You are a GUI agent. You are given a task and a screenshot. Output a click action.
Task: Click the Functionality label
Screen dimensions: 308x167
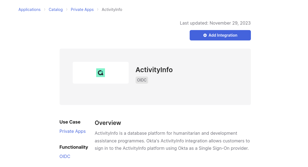[x=74, y=147]
